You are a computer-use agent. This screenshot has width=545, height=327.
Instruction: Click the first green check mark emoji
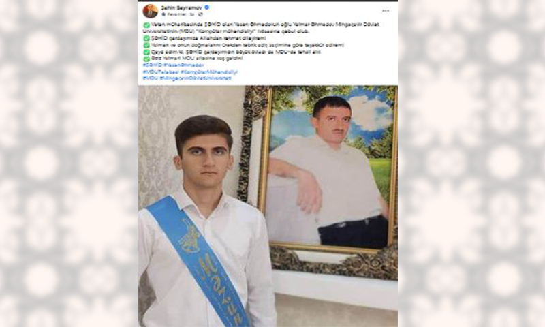(x=146, y=25)
